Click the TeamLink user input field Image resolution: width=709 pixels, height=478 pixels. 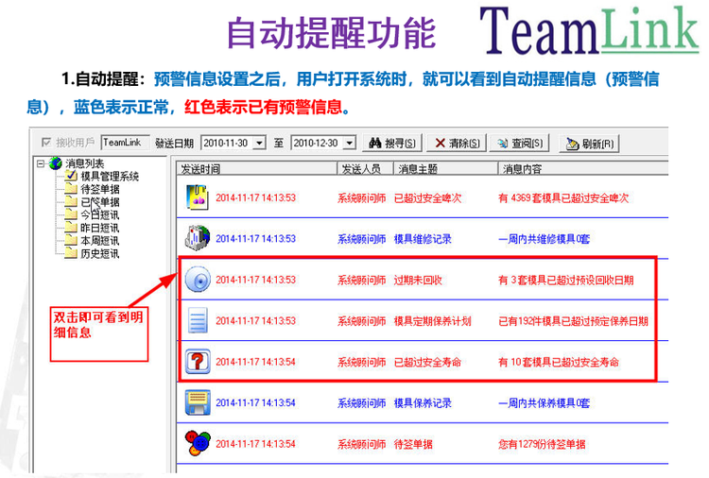tap(125, 143)
